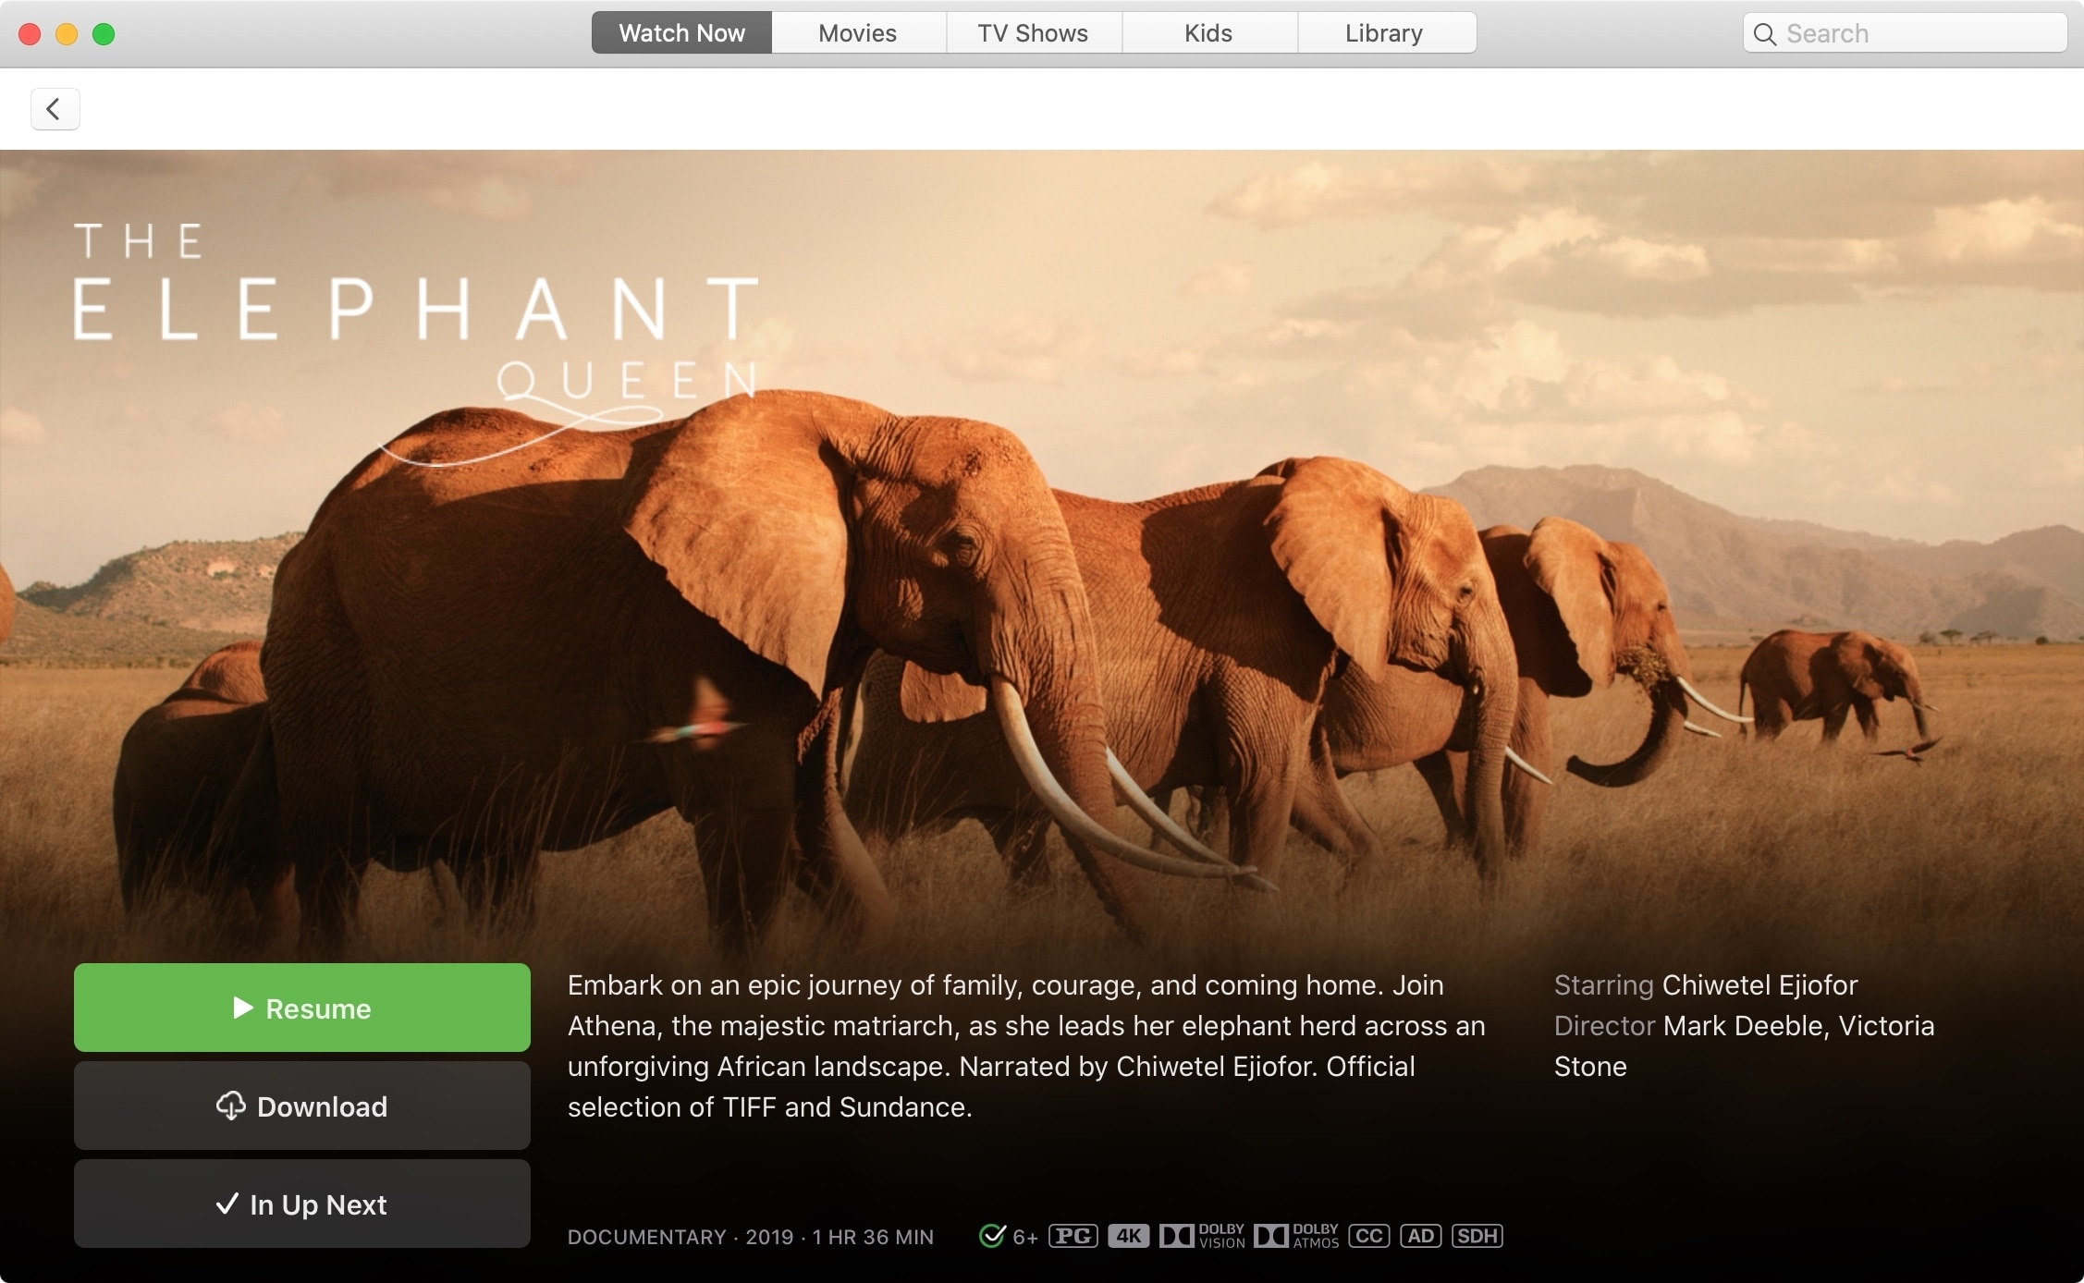Switch to the Watch Now tab
This screenshot has width=2084, height=1283.
click(681, 33)
